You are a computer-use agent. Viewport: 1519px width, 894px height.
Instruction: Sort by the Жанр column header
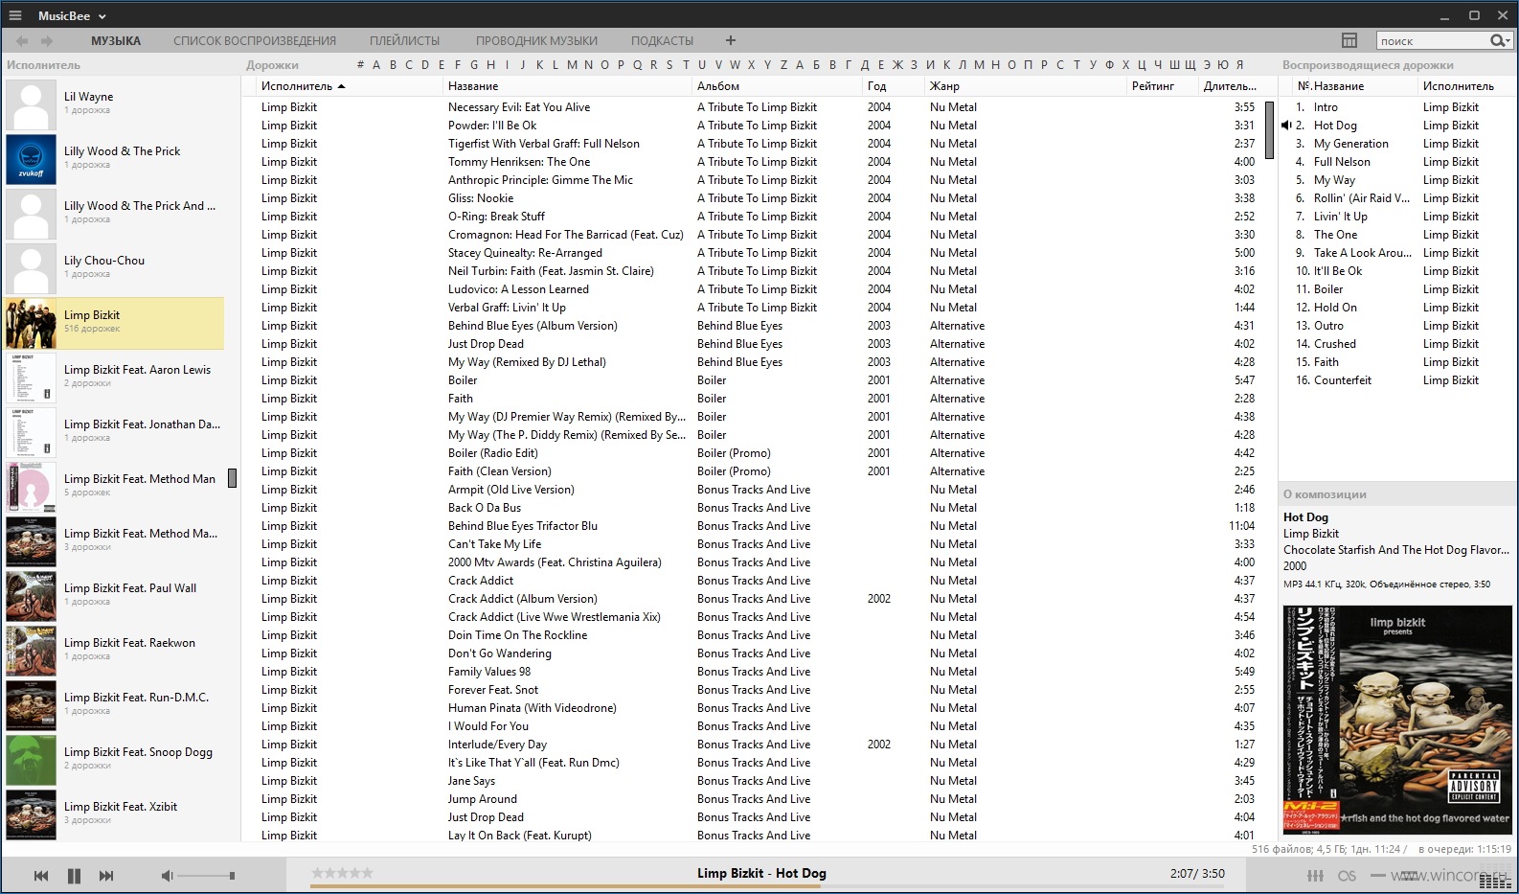[x=944, y=86]
